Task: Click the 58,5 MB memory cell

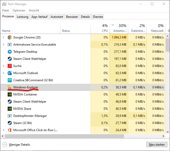Action: click(x=119, y=87)
